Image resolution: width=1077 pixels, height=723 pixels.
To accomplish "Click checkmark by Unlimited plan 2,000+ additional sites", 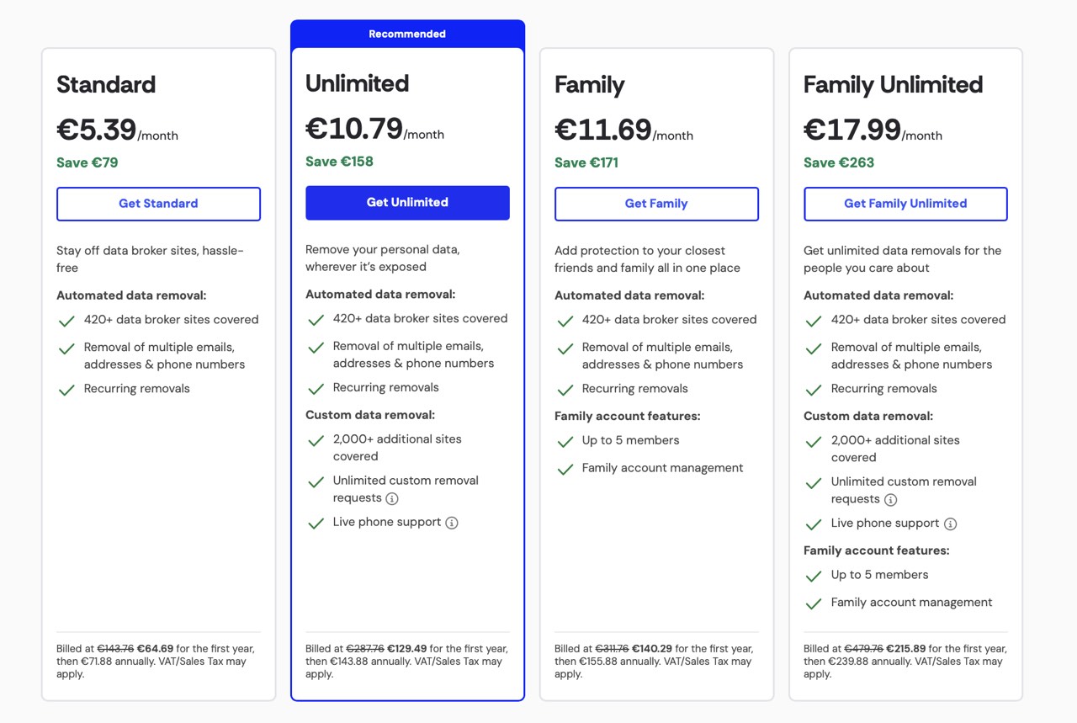I will pos(316,440).
